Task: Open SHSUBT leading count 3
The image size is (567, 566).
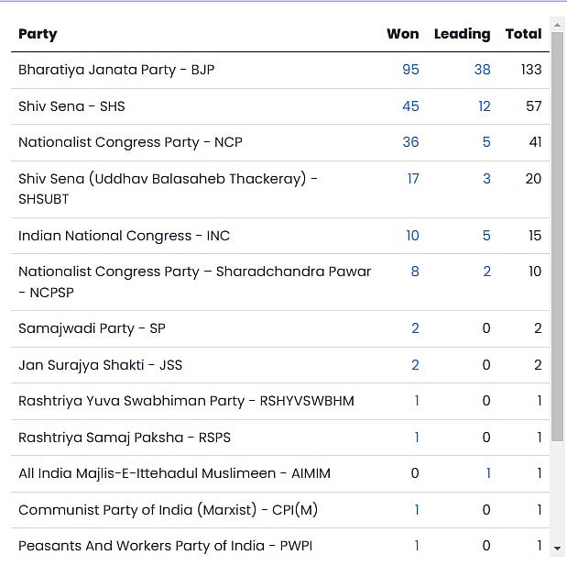Action: 486,179
